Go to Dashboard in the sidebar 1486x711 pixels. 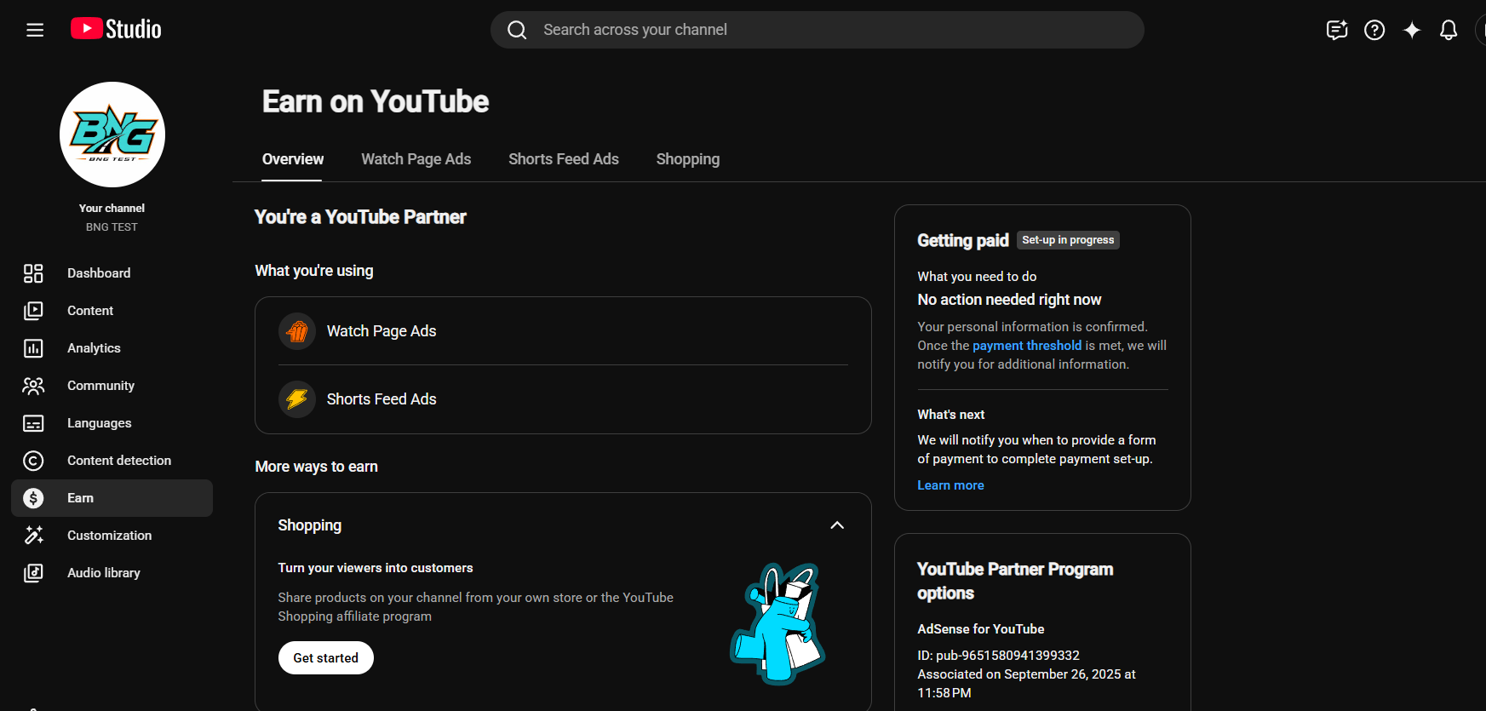click(x=112, y=273)
